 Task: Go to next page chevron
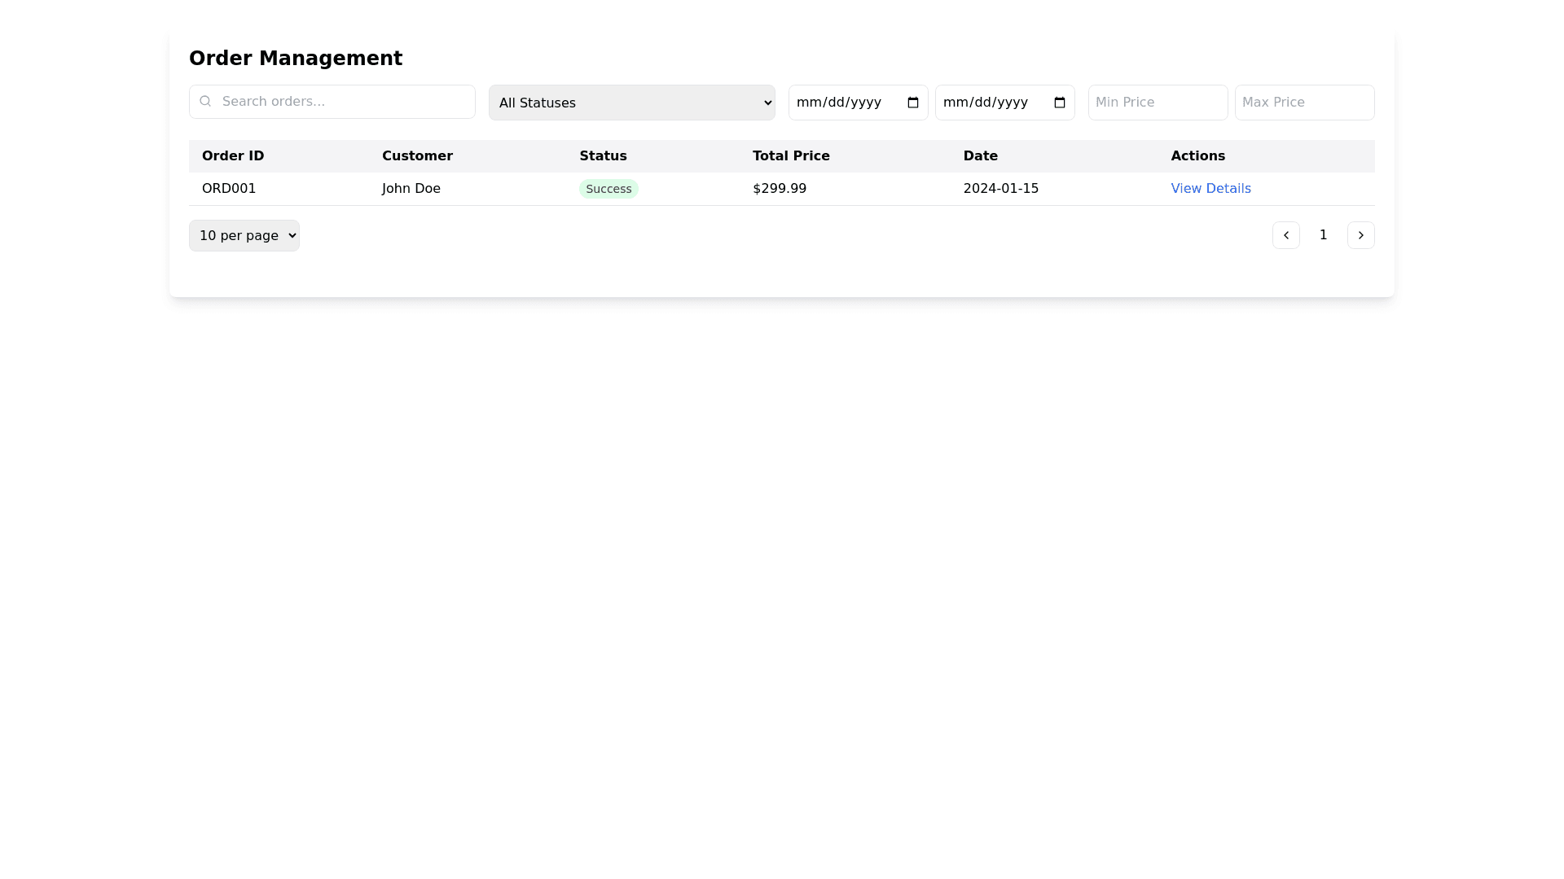[x=1360, y=235]
